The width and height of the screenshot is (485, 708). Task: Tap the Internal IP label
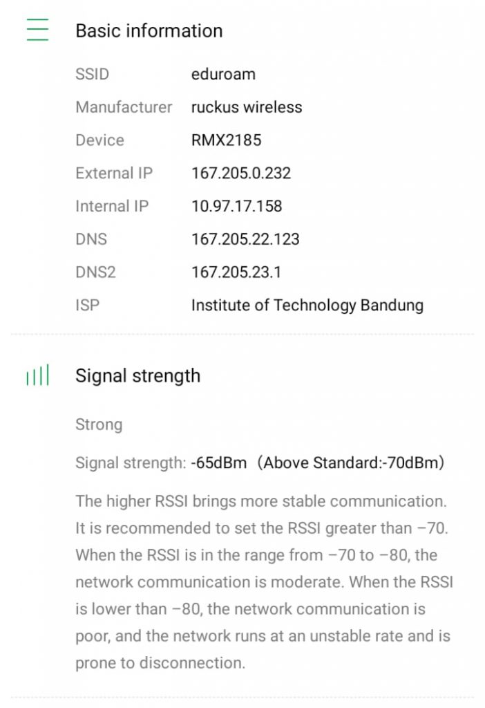click(x=112, y=206)
